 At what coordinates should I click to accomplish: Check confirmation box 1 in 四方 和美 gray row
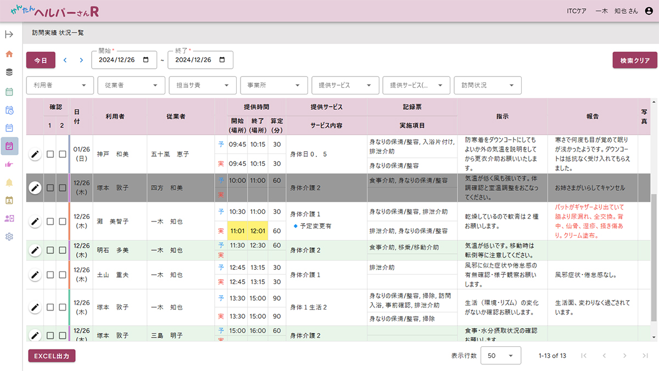point(50,188)
